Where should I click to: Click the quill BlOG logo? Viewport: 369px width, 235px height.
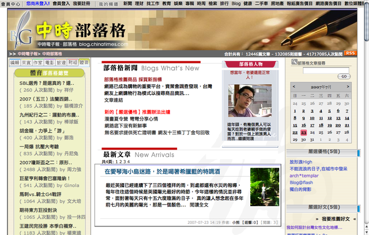(21, 30)
